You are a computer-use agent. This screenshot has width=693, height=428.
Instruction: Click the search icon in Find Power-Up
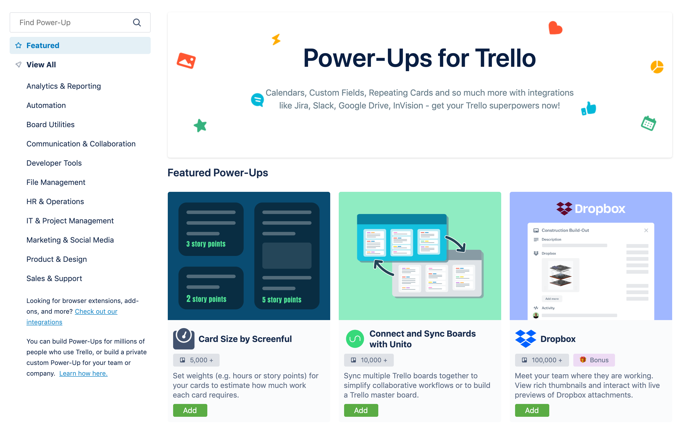tap(137, 23)
